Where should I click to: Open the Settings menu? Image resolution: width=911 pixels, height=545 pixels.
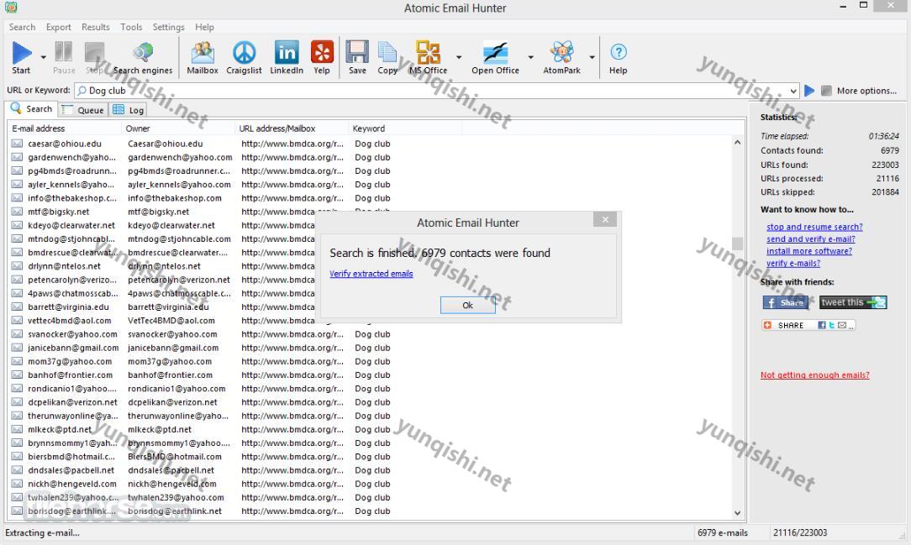tap(168, 27)
